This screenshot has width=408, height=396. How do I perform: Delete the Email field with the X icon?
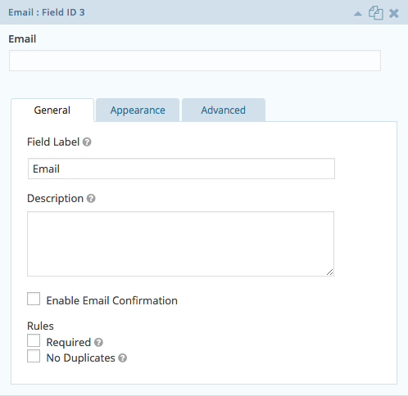click(394, 13)
